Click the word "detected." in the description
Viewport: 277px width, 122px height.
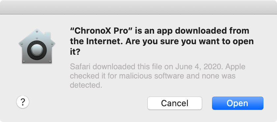86,85
